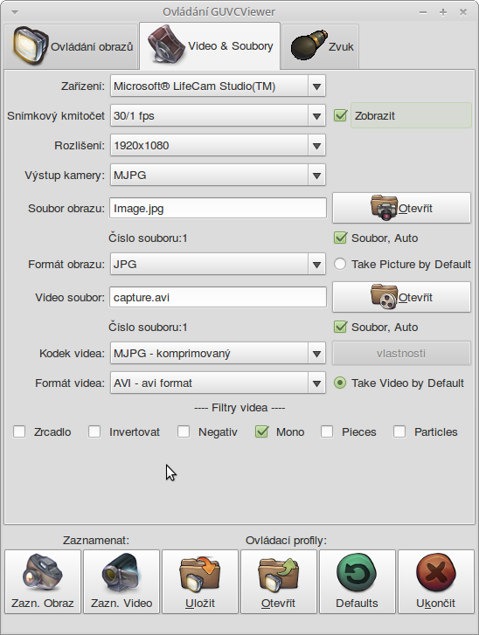Screen dimensions: 479x635
Task: Toggle the Zrcadlo mirror filter
Action: (x=19, y=431)
